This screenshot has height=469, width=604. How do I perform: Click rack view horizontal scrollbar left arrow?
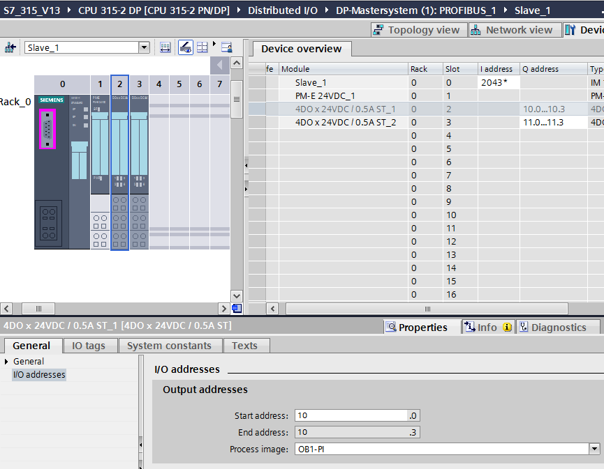6,308
